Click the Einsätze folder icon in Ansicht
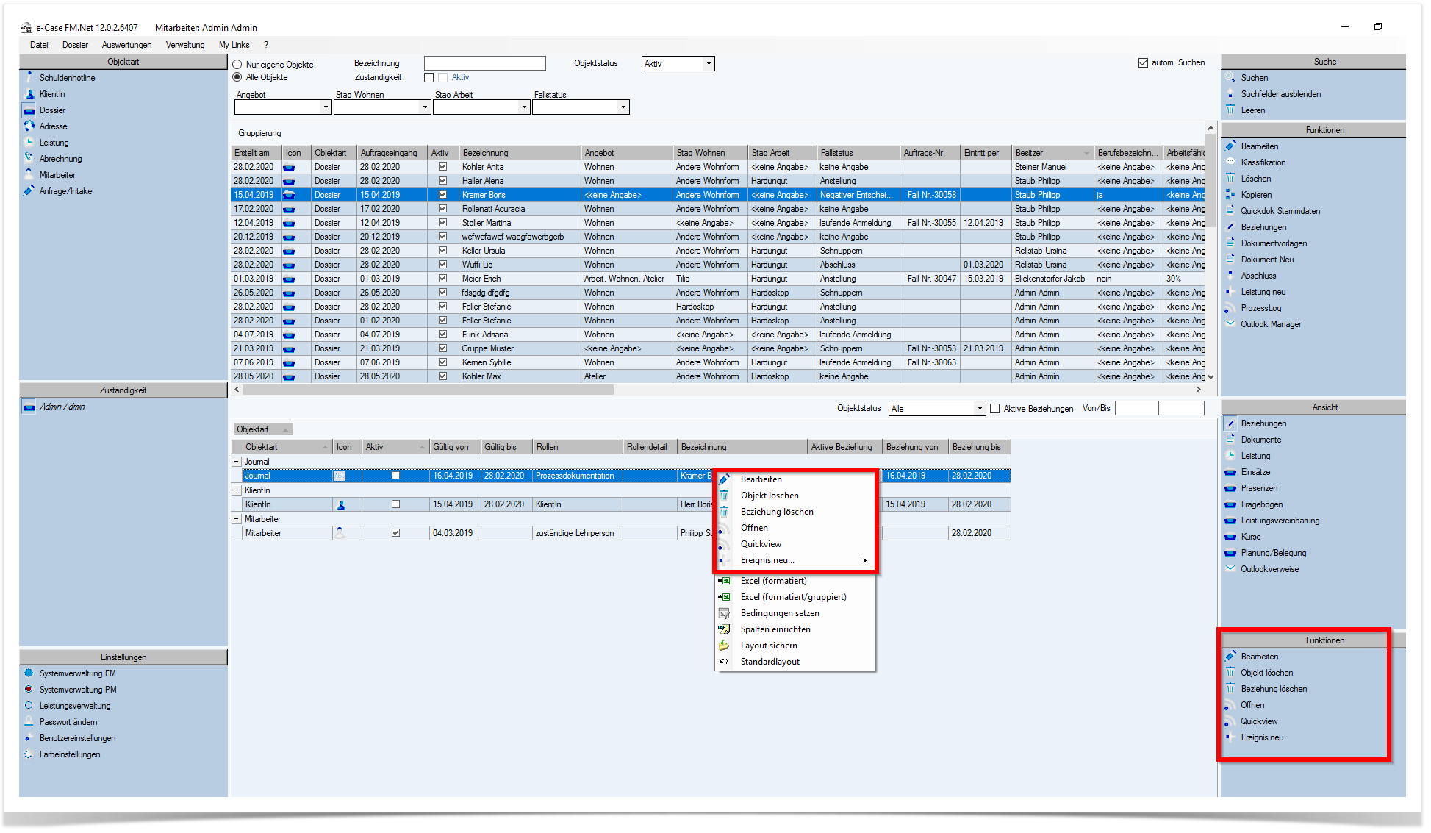This screenshot has height=833, width=1431. tap(1230, 472)
